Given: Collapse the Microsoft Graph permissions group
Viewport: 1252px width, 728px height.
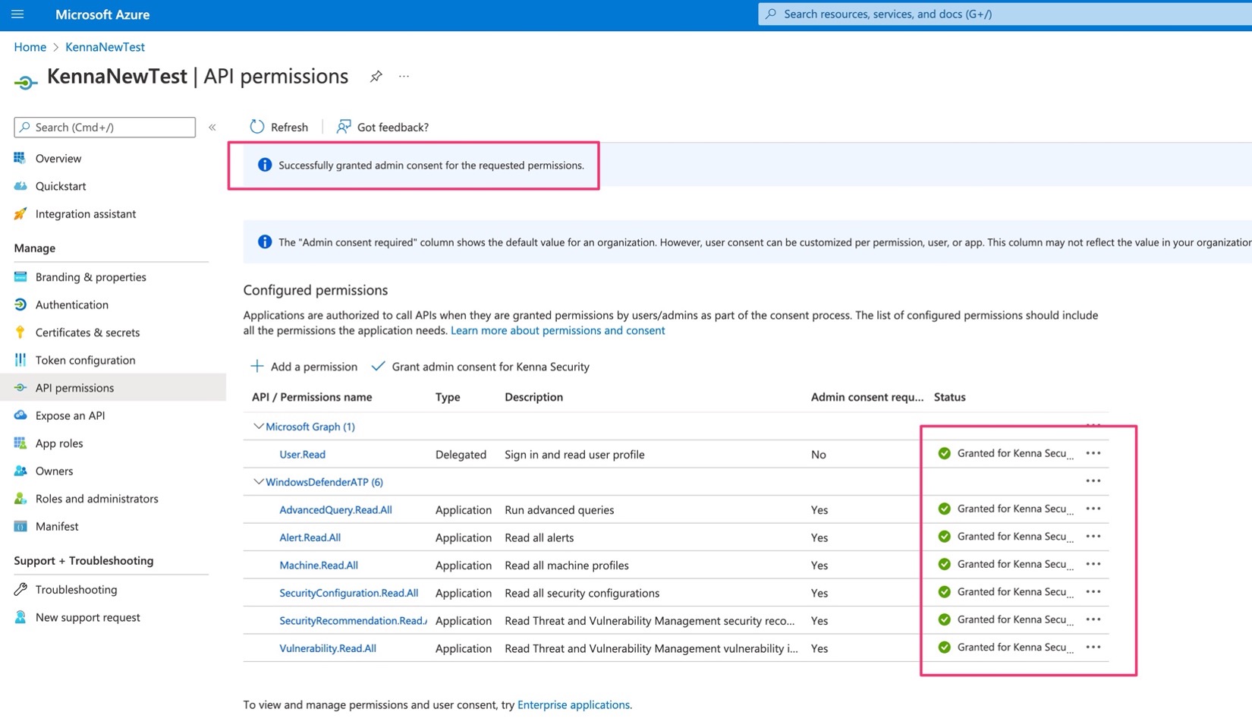Looking at the screenshot, I should (x=258, y=426).
